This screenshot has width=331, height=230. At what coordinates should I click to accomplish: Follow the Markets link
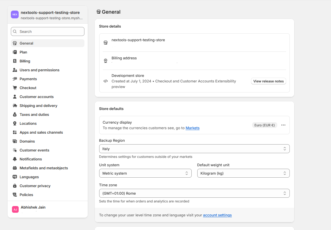pyautogui.click(x=193, y=128)
